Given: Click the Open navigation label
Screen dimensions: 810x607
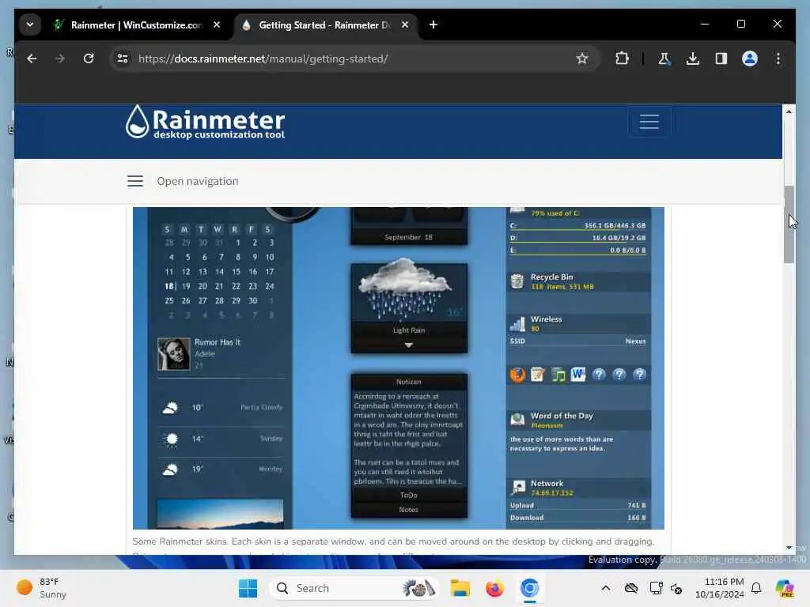Looking at the screenshot, I should pyautogui.click(x=198, y=181).
